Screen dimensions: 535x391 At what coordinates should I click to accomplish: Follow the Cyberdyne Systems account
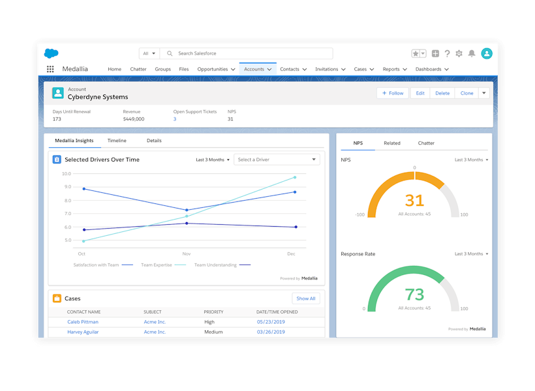[x=393, y=93]
